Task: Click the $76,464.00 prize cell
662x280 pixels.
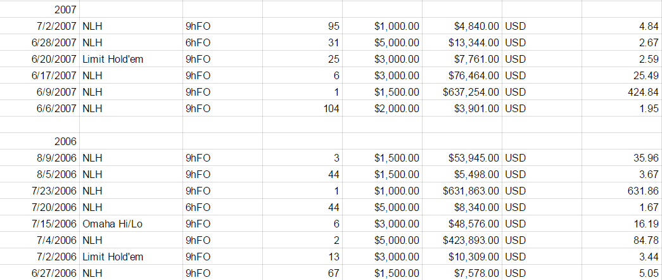Action: (462, 75)
